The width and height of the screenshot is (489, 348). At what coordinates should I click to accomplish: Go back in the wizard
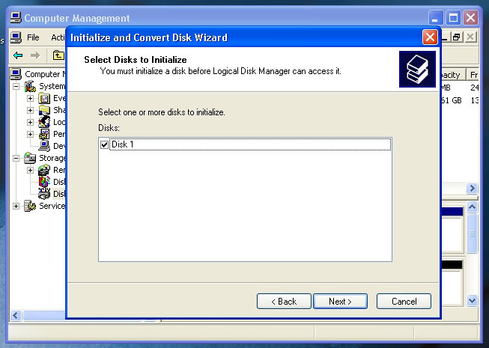[284, 302]
